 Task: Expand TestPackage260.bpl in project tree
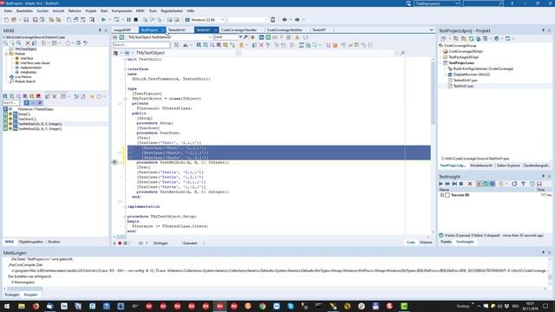[441, 57]
